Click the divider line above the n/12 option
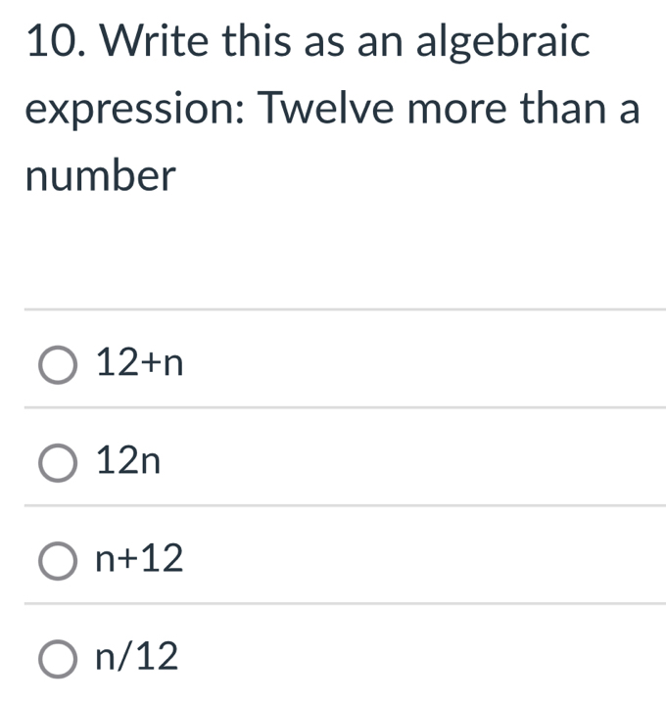 click(345, 603)
